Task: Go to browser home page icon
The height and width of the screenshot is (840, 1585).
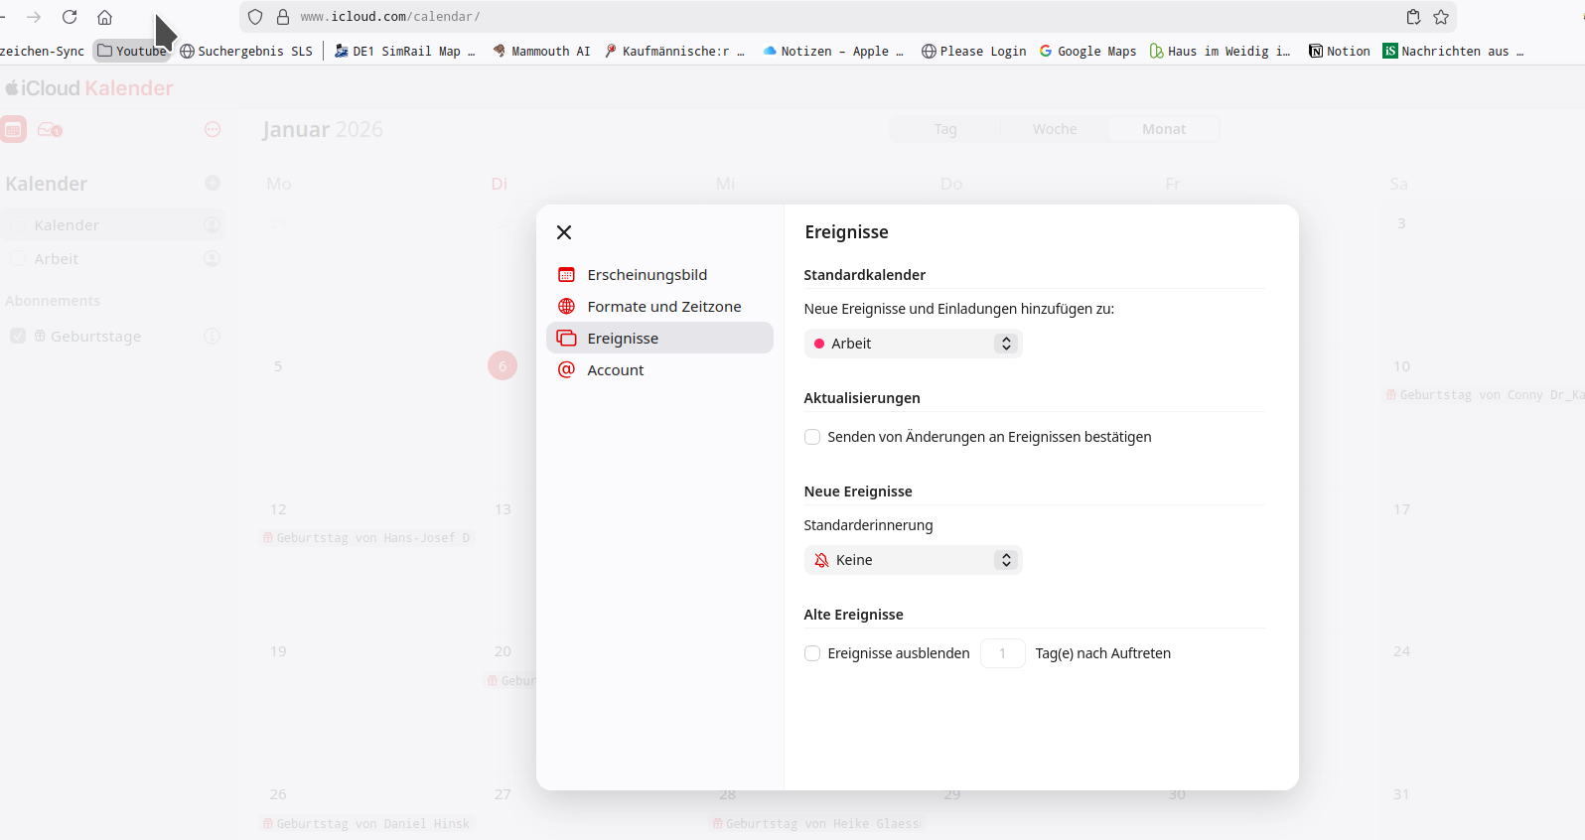Action: [104, 17]
